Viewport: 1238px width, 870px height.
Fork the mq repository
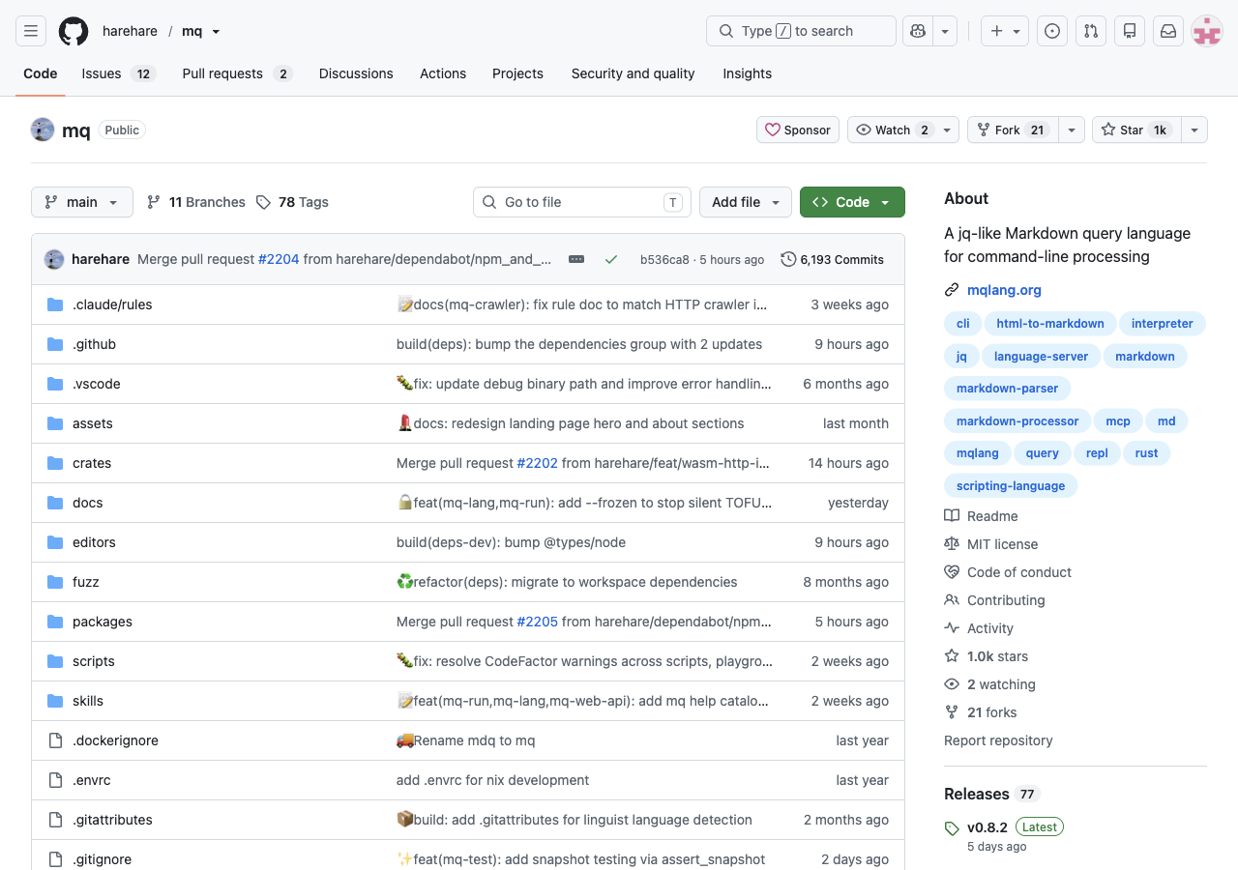(1012, 130)
